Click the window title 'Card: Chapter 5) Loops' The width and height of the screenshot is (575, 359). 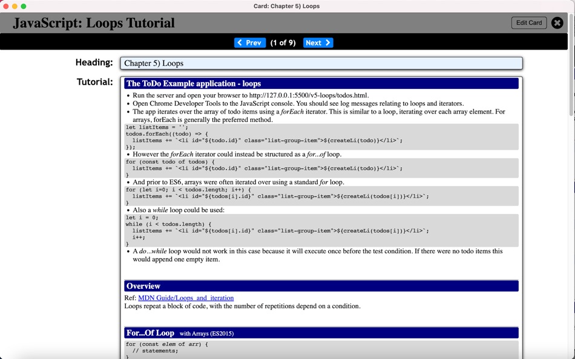point(286,6)
